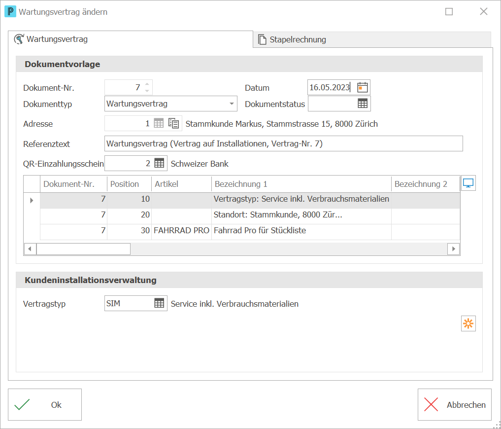Click the scroll-right arrow of the grid

tap(453, 249)
